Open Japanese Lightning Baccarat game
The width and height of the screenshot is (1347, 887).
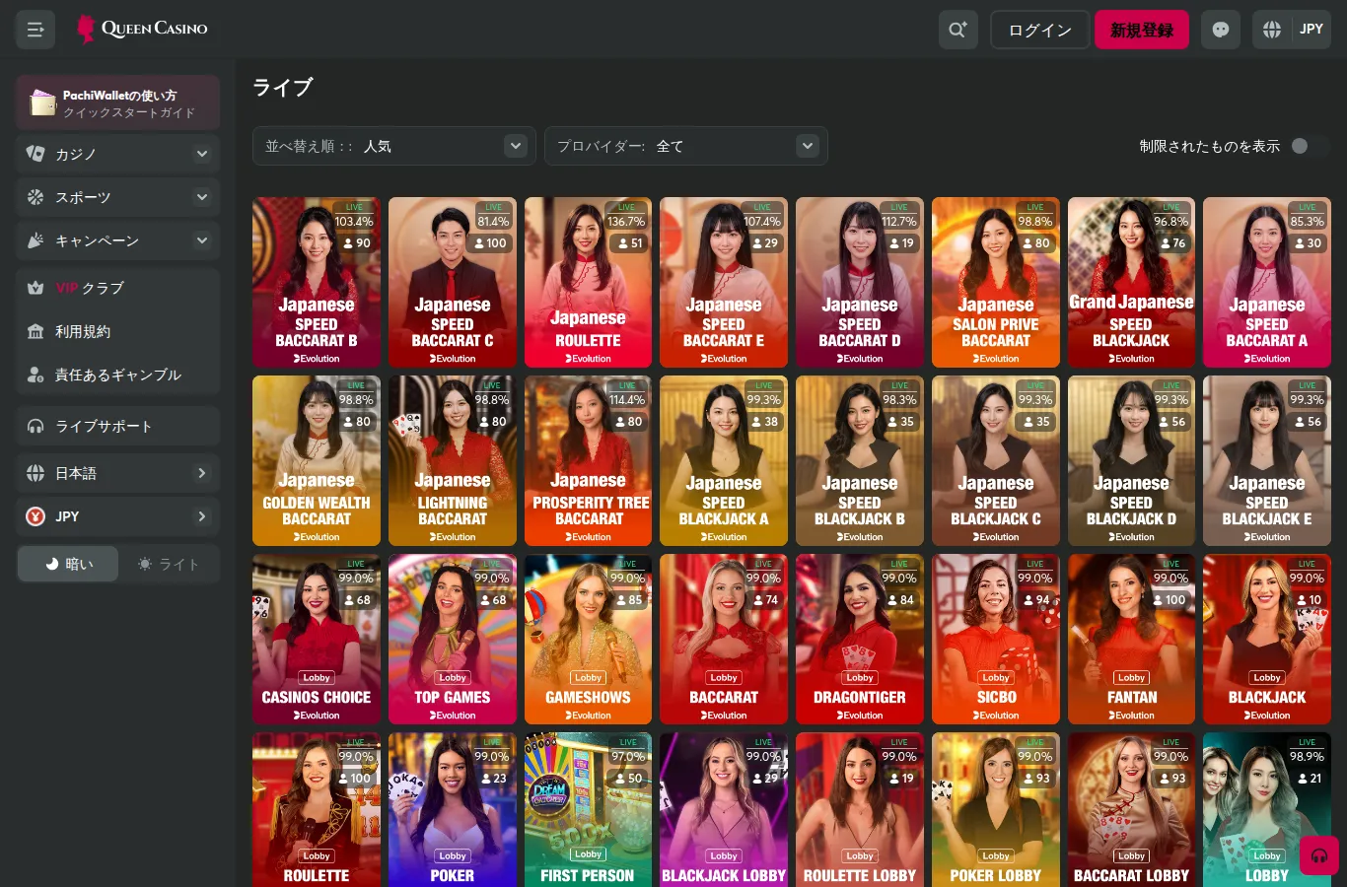pyautogui.click(x=453, y=460)
